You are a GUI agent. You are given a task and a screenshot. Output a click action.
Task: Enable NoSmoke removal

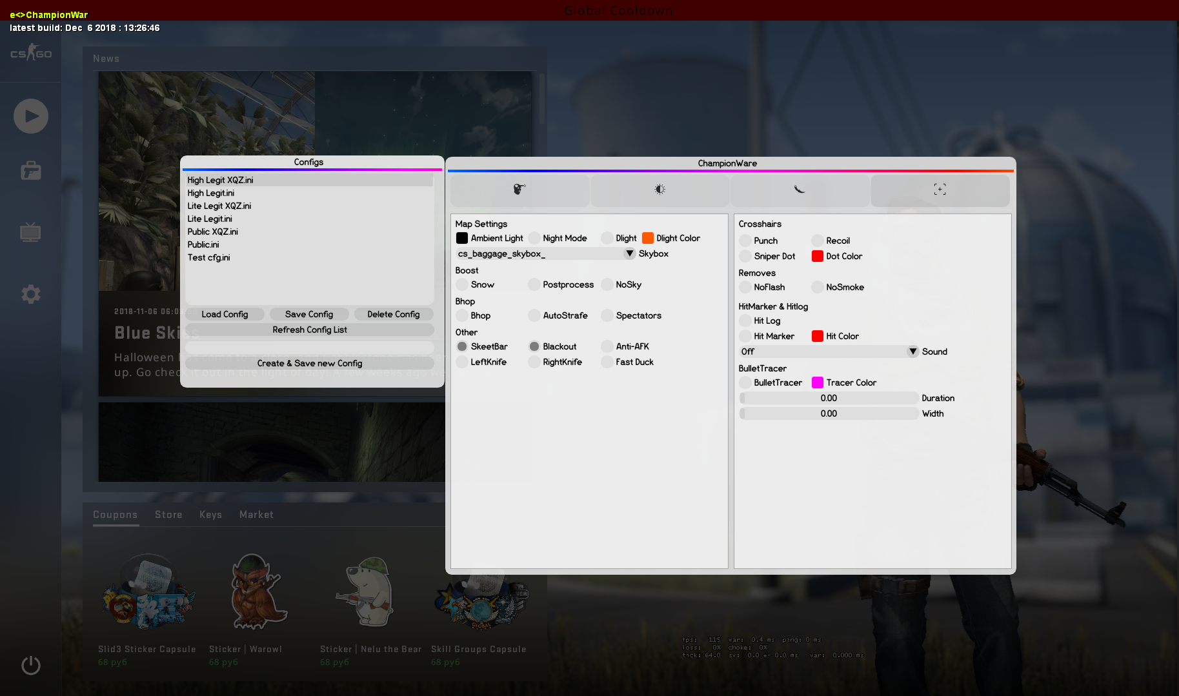[818, 287]
